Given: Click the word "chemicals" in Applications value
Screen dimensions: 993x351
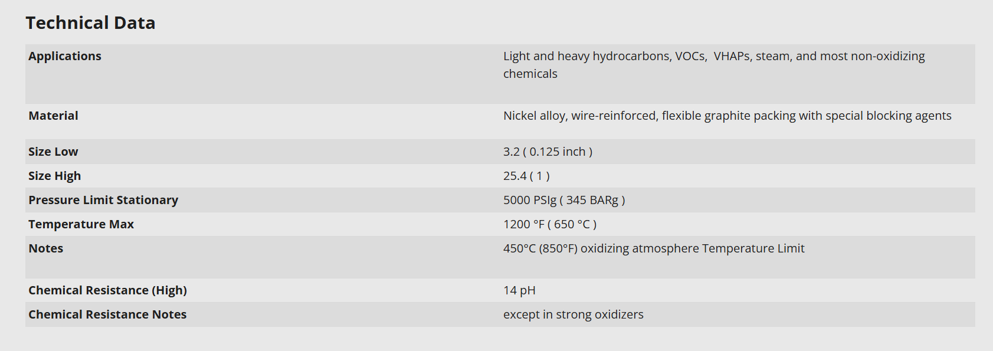Looking at the screenshot, I should point(530,74).
